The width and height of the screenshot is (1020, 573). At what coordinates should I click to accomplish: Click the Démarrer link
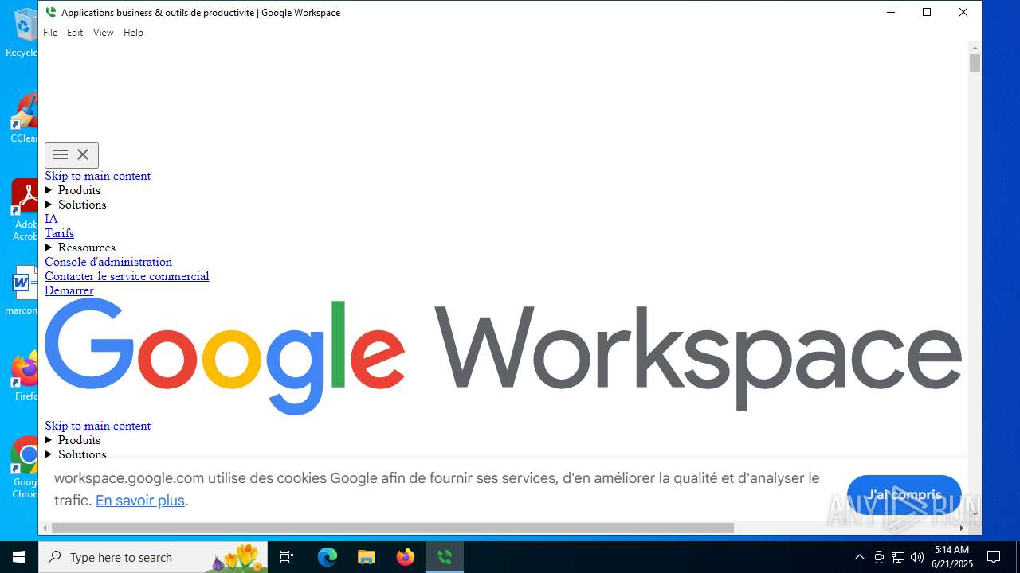pos(69,290)
